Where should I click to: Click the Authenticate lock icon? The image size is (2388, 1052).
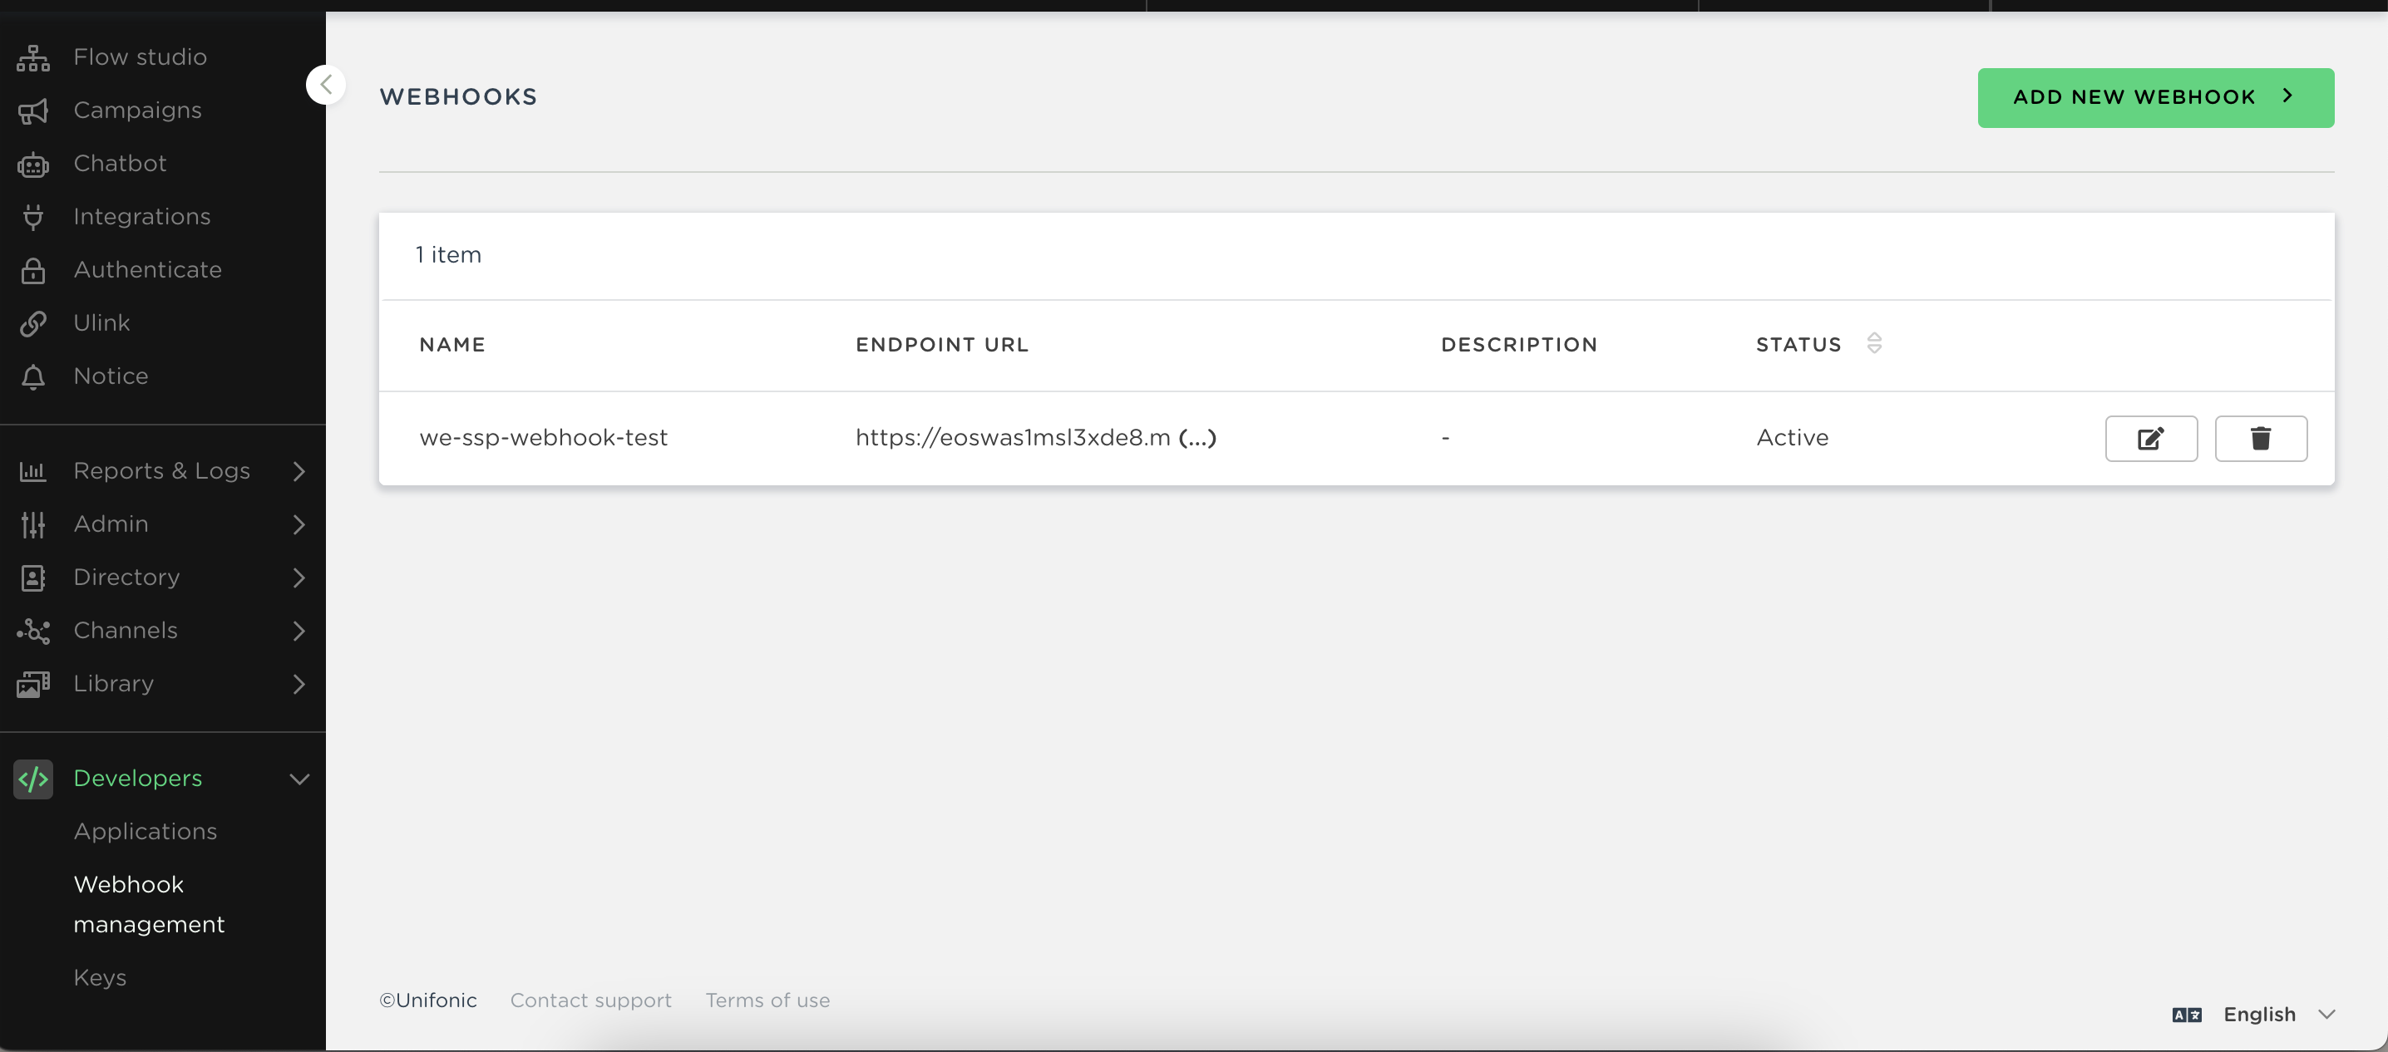[x=33, y=270]
